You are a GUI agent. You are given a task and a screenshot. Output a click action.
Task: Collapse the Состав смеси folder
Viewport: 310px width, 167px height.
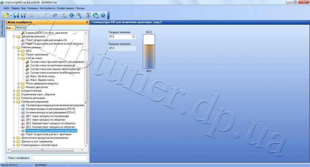[18, 58]
